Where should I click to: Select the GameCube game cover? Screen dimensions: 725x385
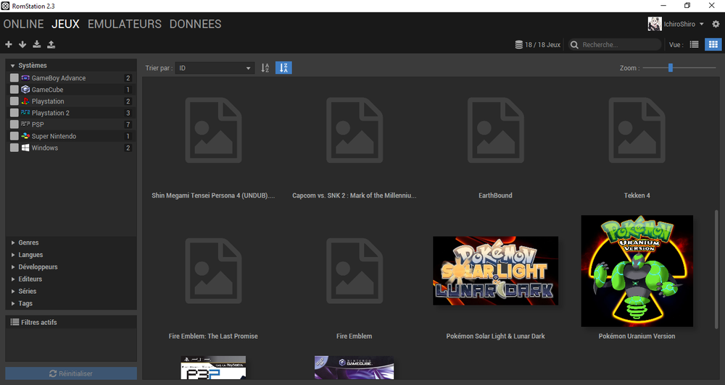355,368
